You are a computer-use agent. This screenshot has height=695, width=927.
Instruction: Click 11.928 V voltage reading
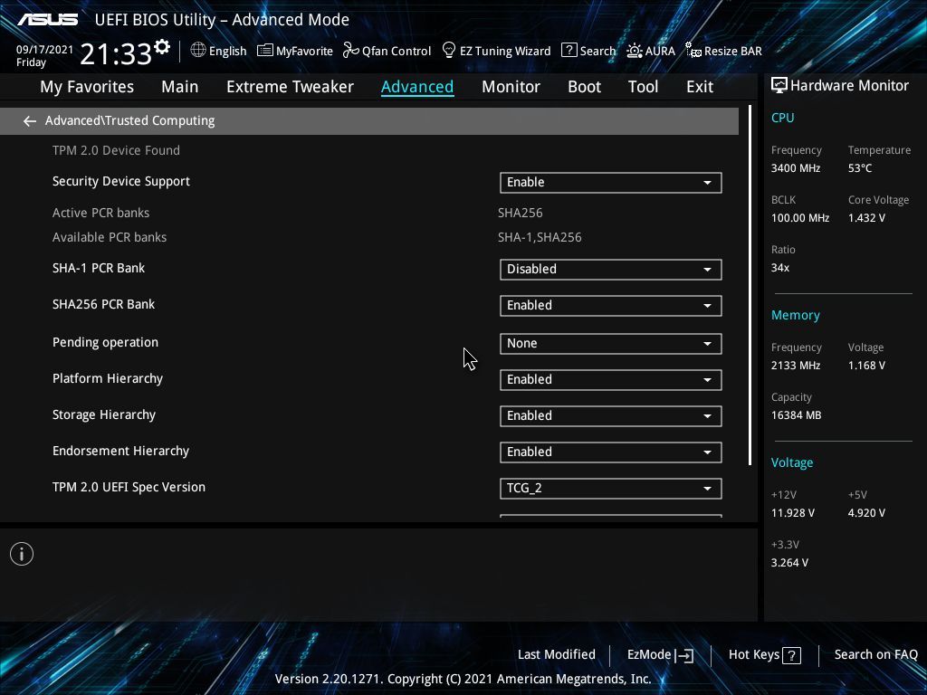pyautogui.click(x=792, y=513)
